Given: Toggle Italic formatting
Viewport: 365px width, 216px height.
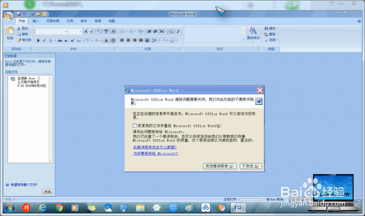Looking at the screenshot, I should 44,41.
